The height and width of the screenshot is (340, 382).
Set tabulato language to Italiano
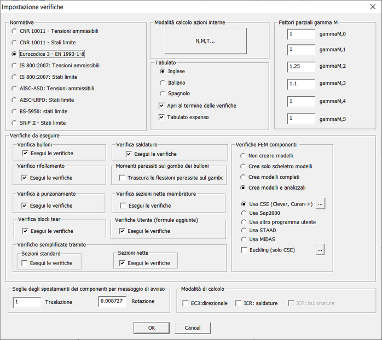(x=163, y=83)
